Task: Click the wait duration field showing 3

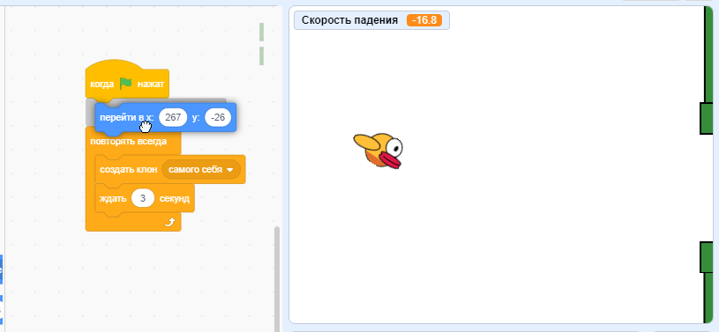Action: pos(143,198)
